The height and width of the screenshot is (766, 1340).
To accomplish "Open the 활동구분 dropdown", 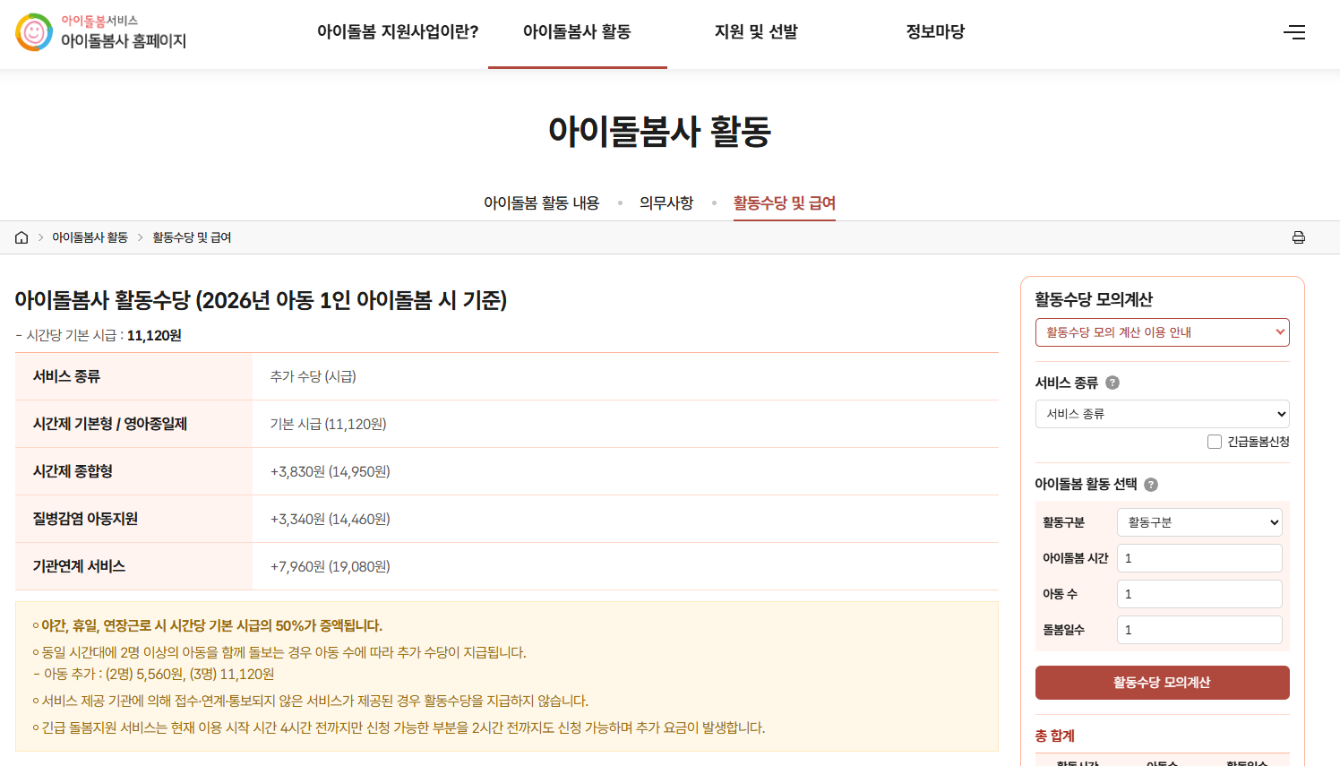I will tap(1199, 522).
